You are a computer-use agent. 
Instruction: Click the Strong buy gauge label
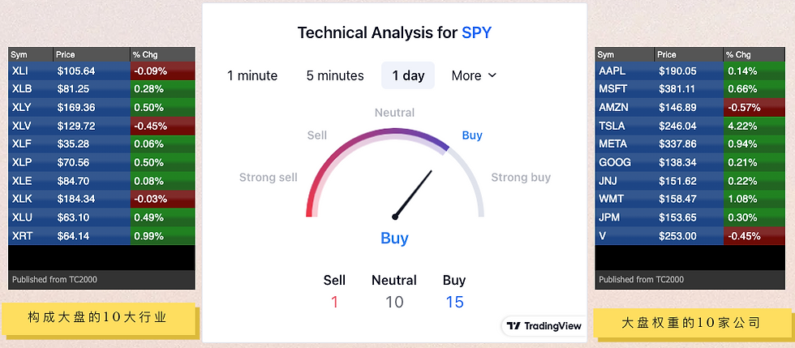click(521, 178)
